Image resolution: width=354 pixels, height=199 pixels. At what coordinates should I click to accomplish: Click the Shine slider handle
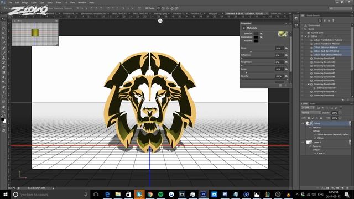click(251, 51)
